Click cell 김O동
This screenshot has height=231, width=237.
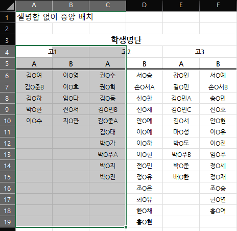pyautogui.click(x=107, y=98)
